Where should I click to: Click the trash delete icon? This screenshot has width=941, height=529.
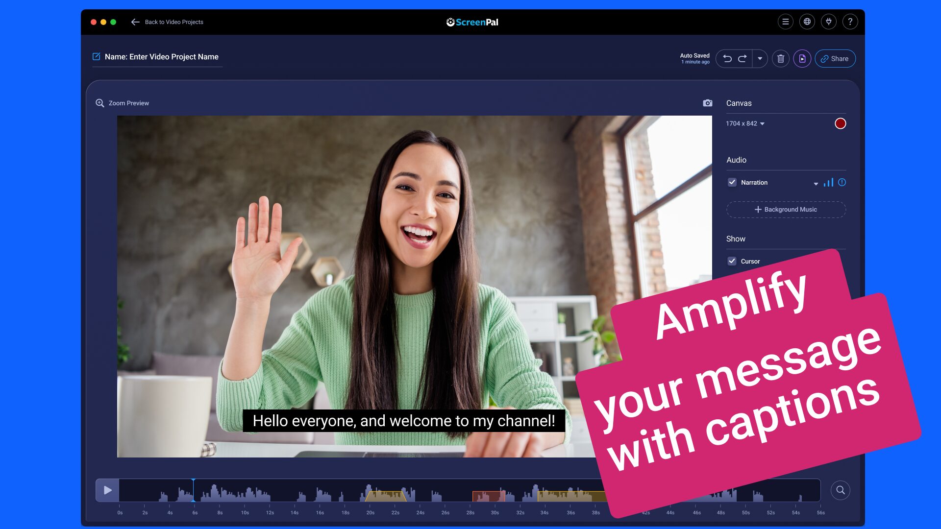(x=781, y=59)
